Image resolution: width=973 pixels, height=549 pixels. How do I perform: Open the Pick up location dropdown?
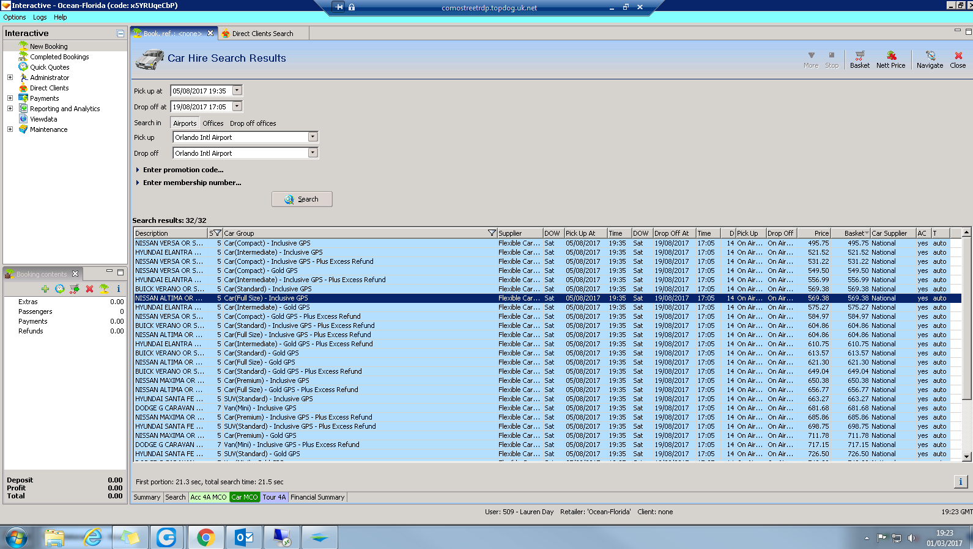[313, 137]
